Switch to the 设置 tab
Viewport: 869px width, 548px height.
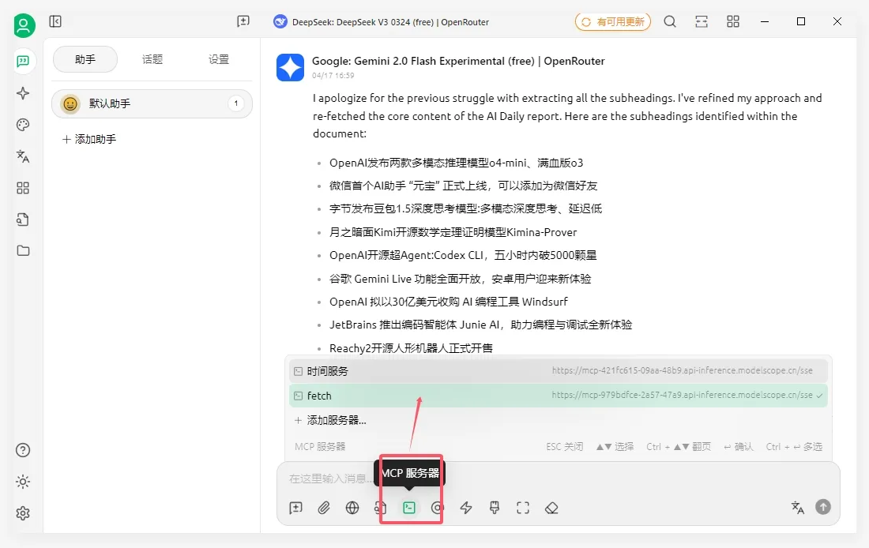[x=219, y=59]
